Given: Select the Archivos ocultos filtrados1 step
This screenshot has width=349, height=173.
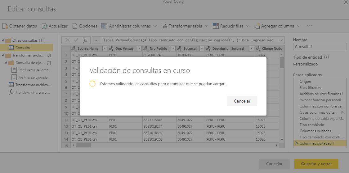Looking at the screenshot, I should tap(320, 94).
